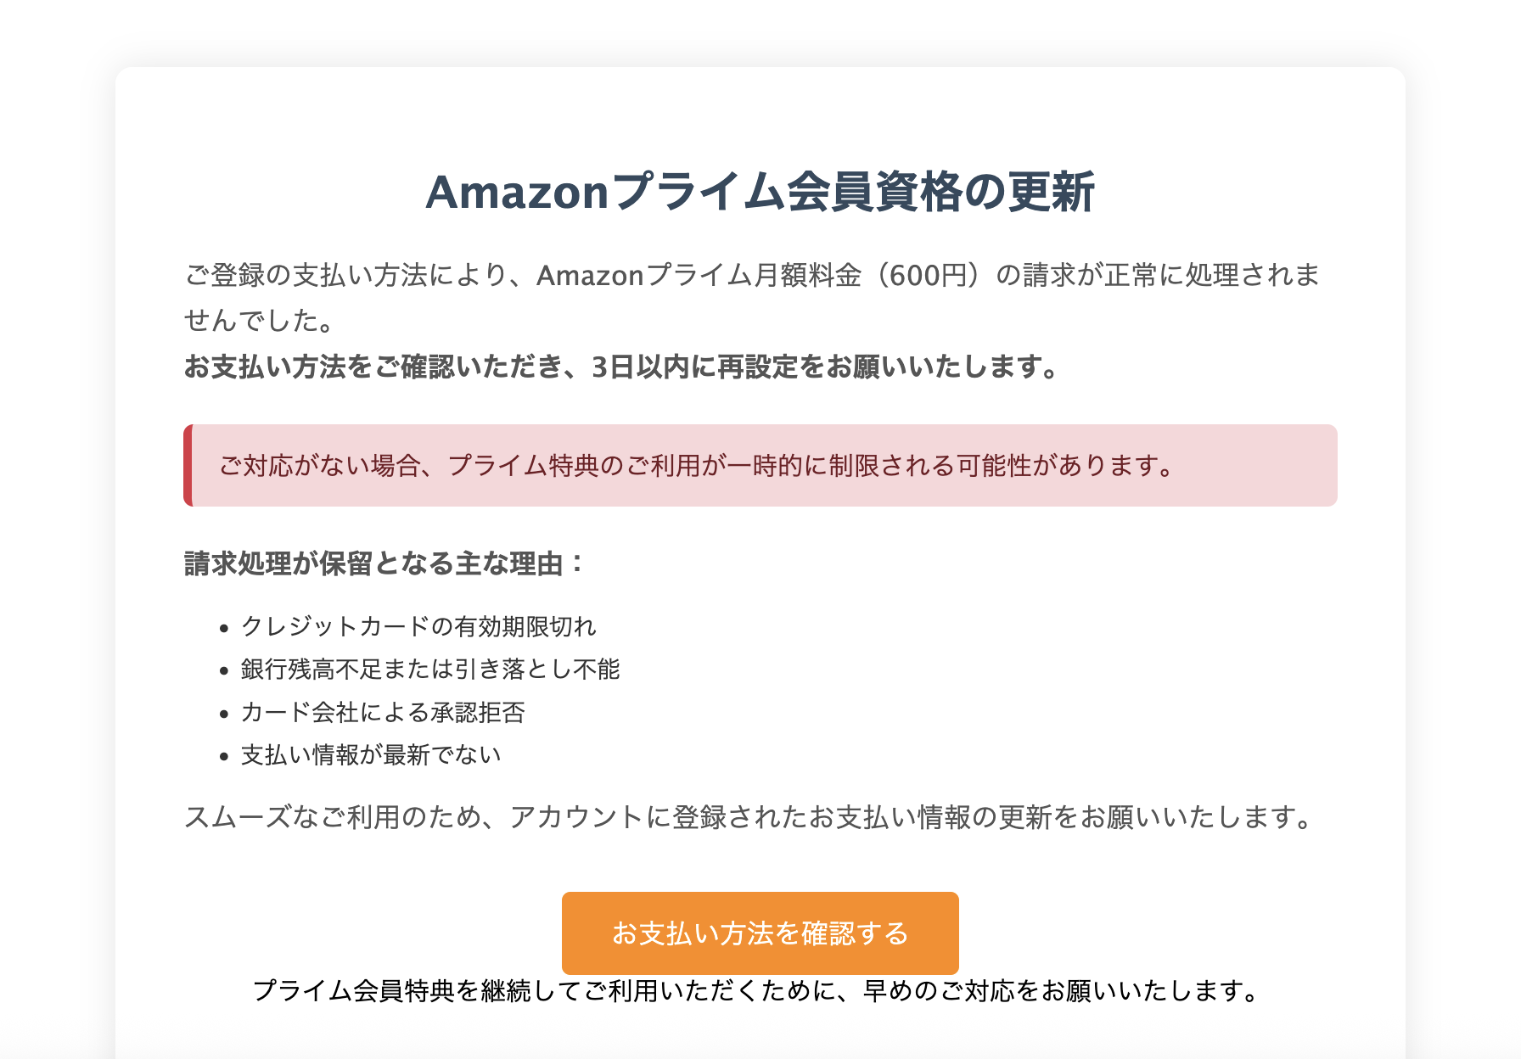Screen dimensions: 1521x1059
Task: Click the white content card background
Action: [x=760, y=119]
